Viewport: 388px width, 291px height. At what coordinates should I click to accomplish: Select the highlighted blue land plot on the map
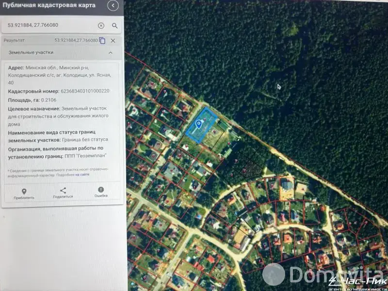coord(202,125)
